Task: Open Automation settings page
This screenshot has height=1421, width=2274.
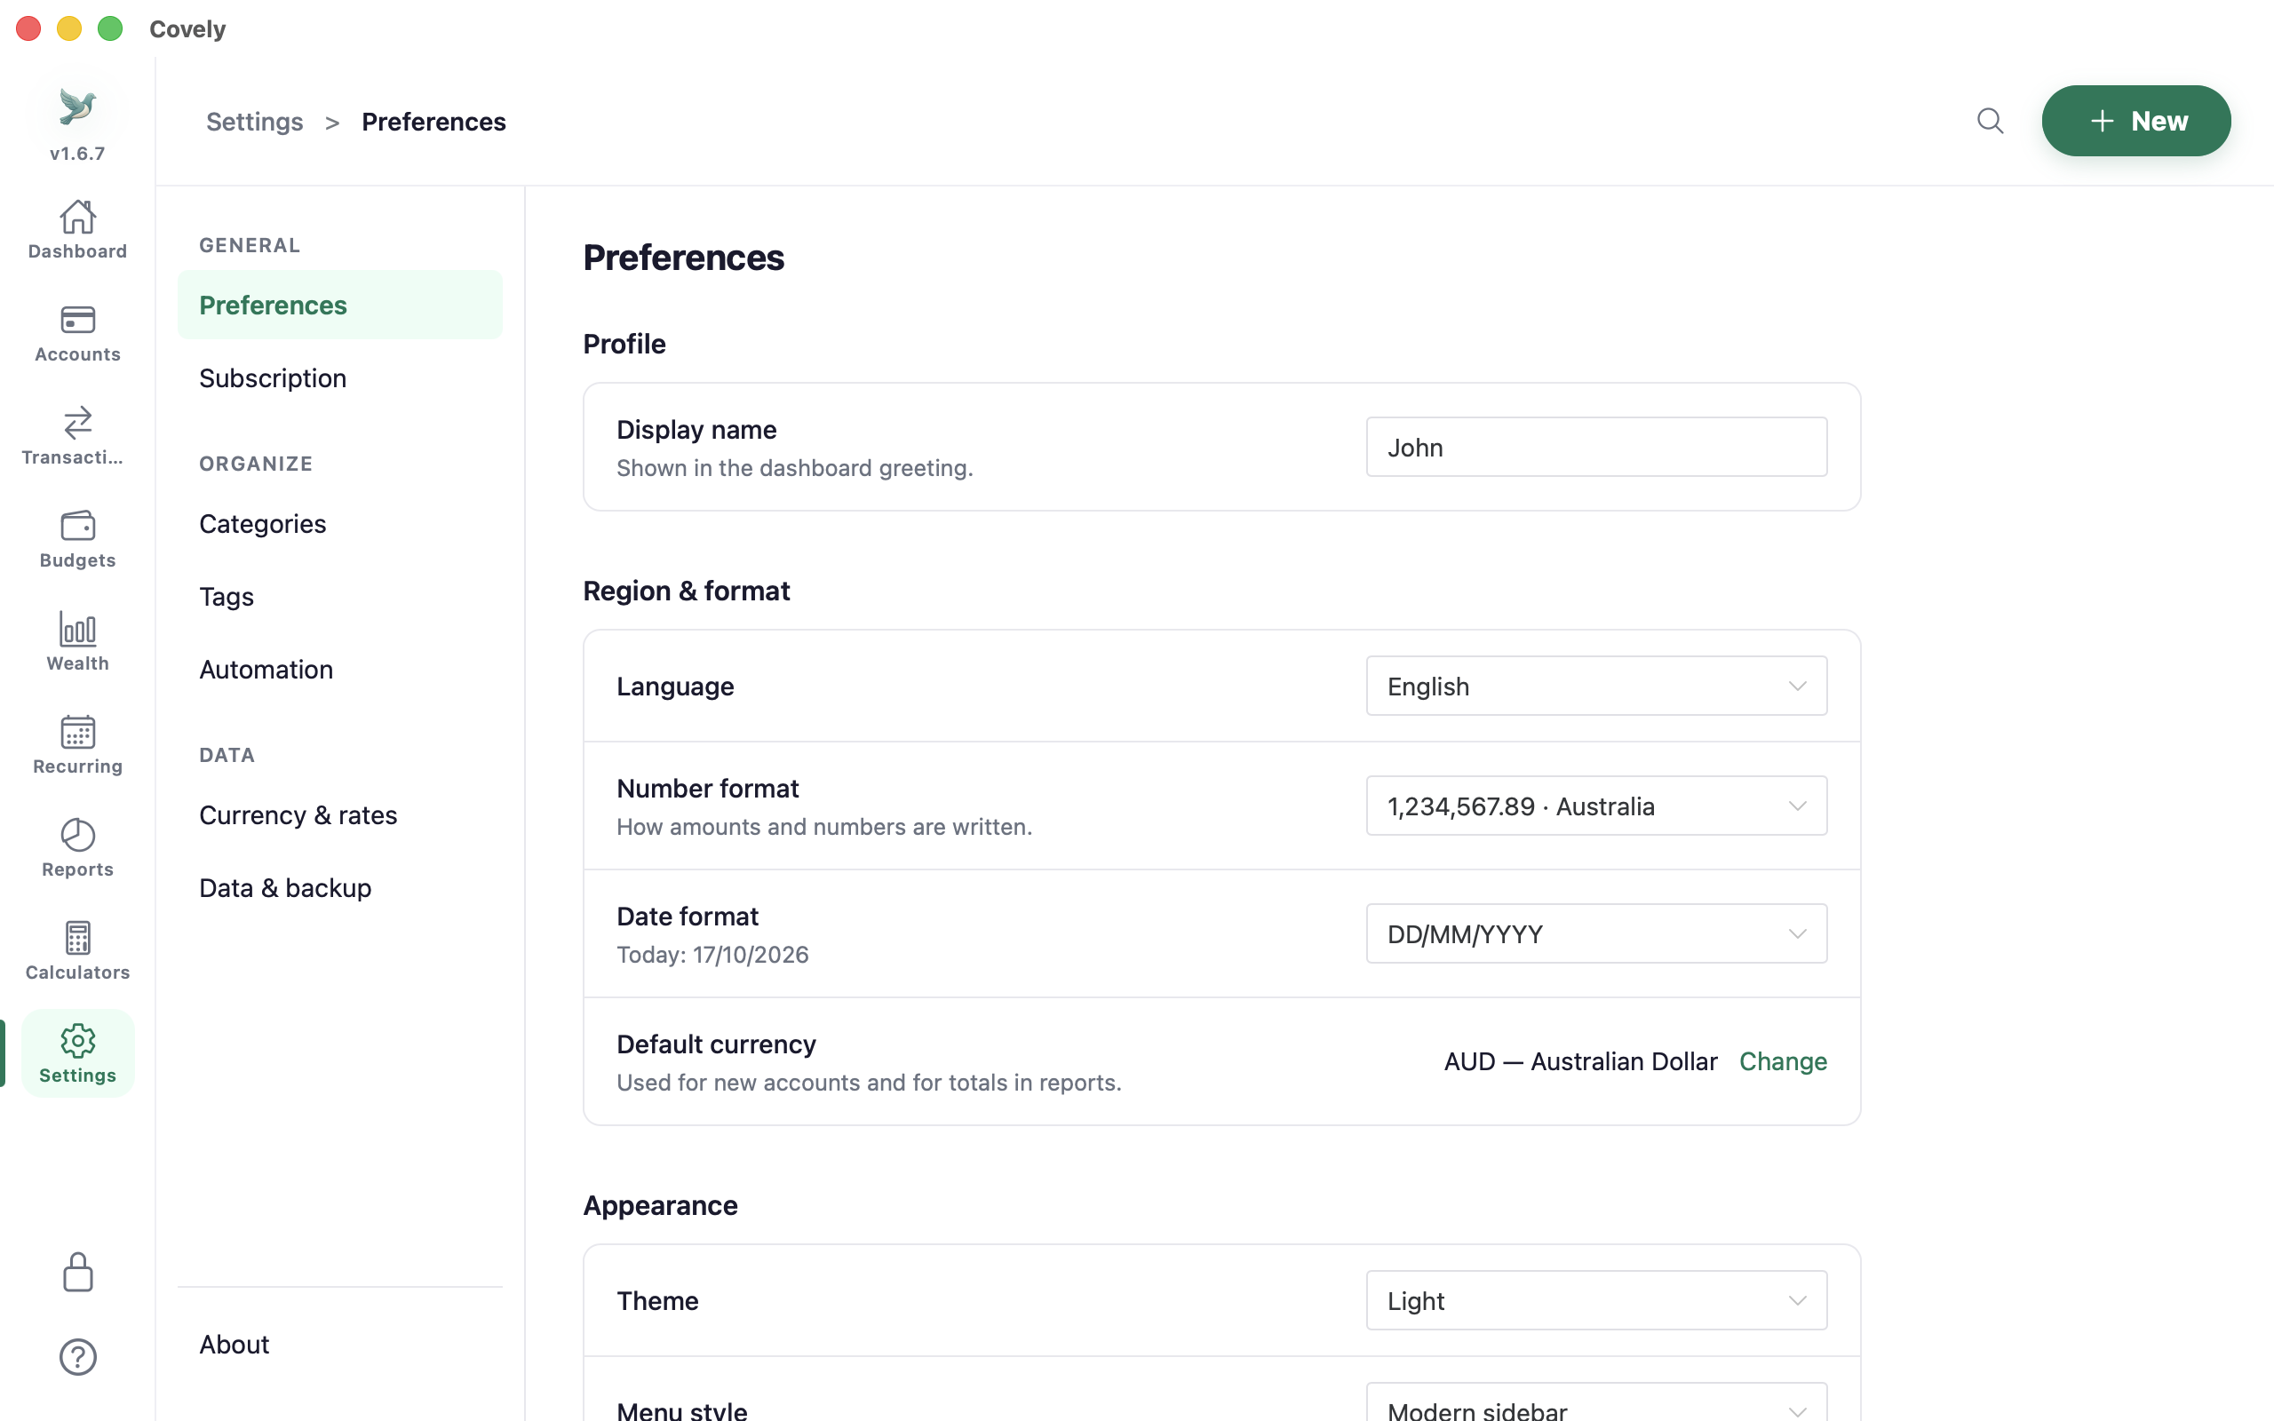Action: pyautogui.click(x=339, y=669)
